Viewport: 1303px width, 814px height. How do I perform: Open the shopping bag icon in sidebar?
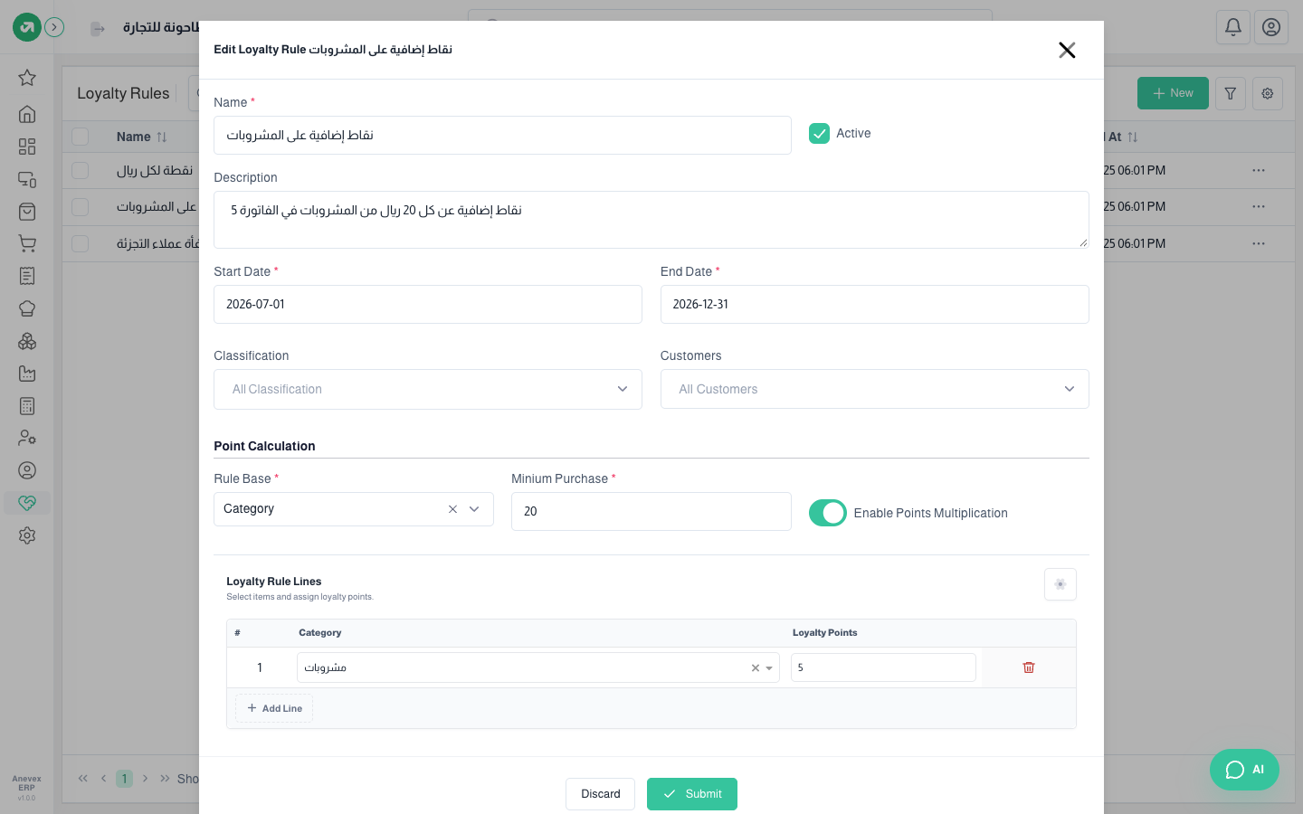27,212
